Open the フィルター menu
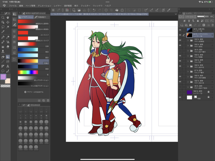 point(86,6)
